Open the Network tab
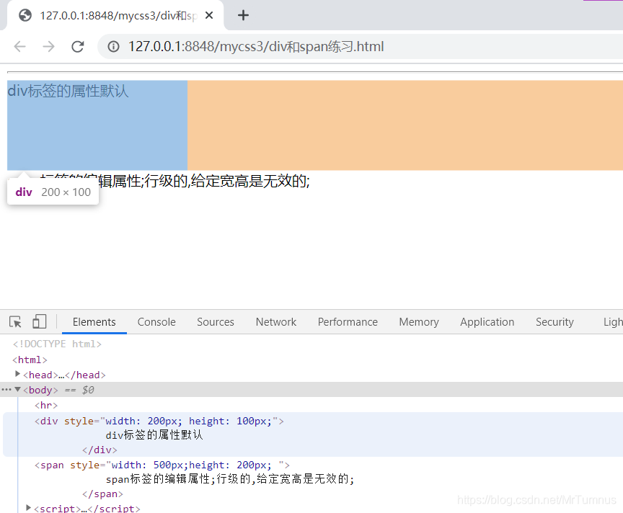 276,322
